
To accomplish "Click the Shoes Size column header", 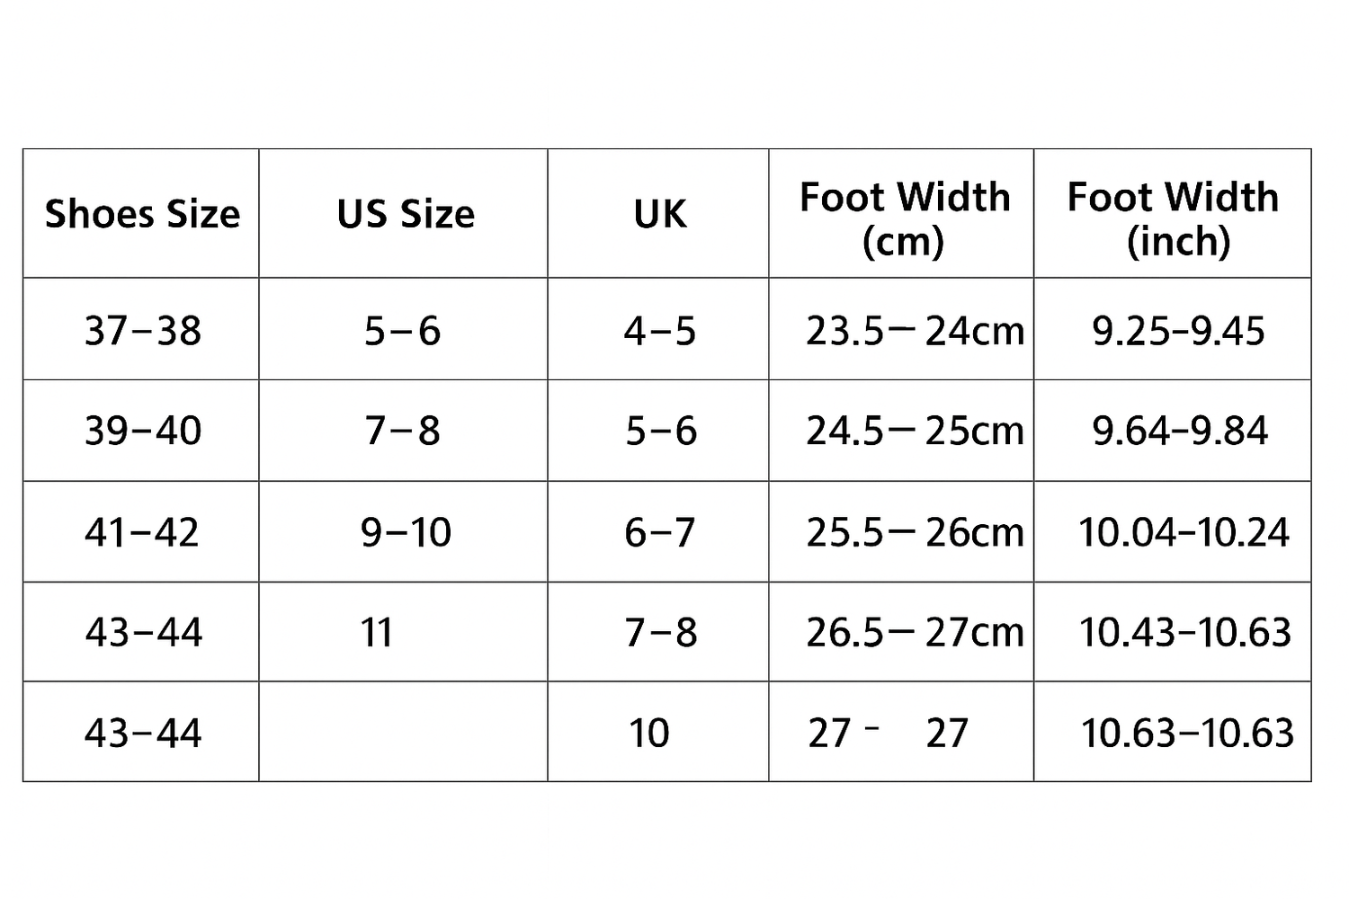I will point(142,214).
